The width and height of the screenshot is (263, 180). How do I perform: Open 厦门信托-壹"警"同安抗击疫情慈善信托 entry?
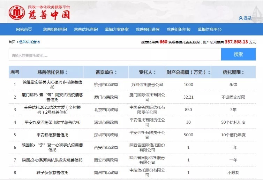(52, 97)
